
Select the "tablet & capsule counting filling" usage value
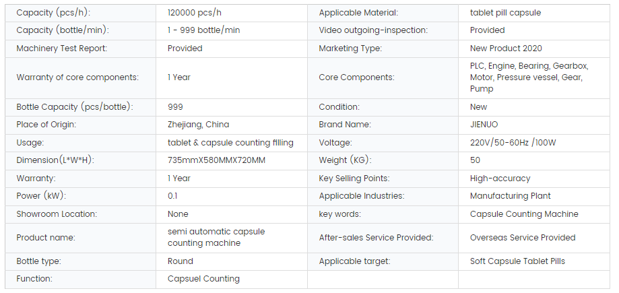pyautogui.click(x=230, y=143)
